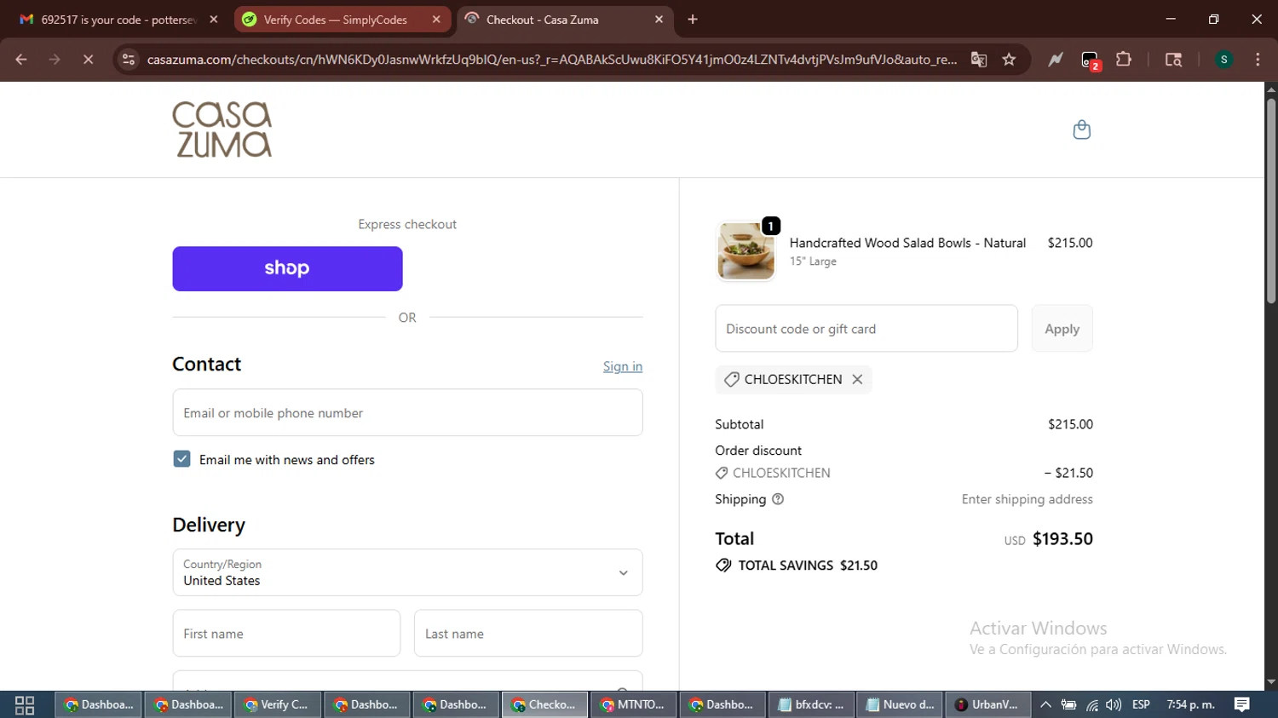Click the extension icon with red badge
The height and width of the screenshot is (718, 1278).
point(1091,60)
